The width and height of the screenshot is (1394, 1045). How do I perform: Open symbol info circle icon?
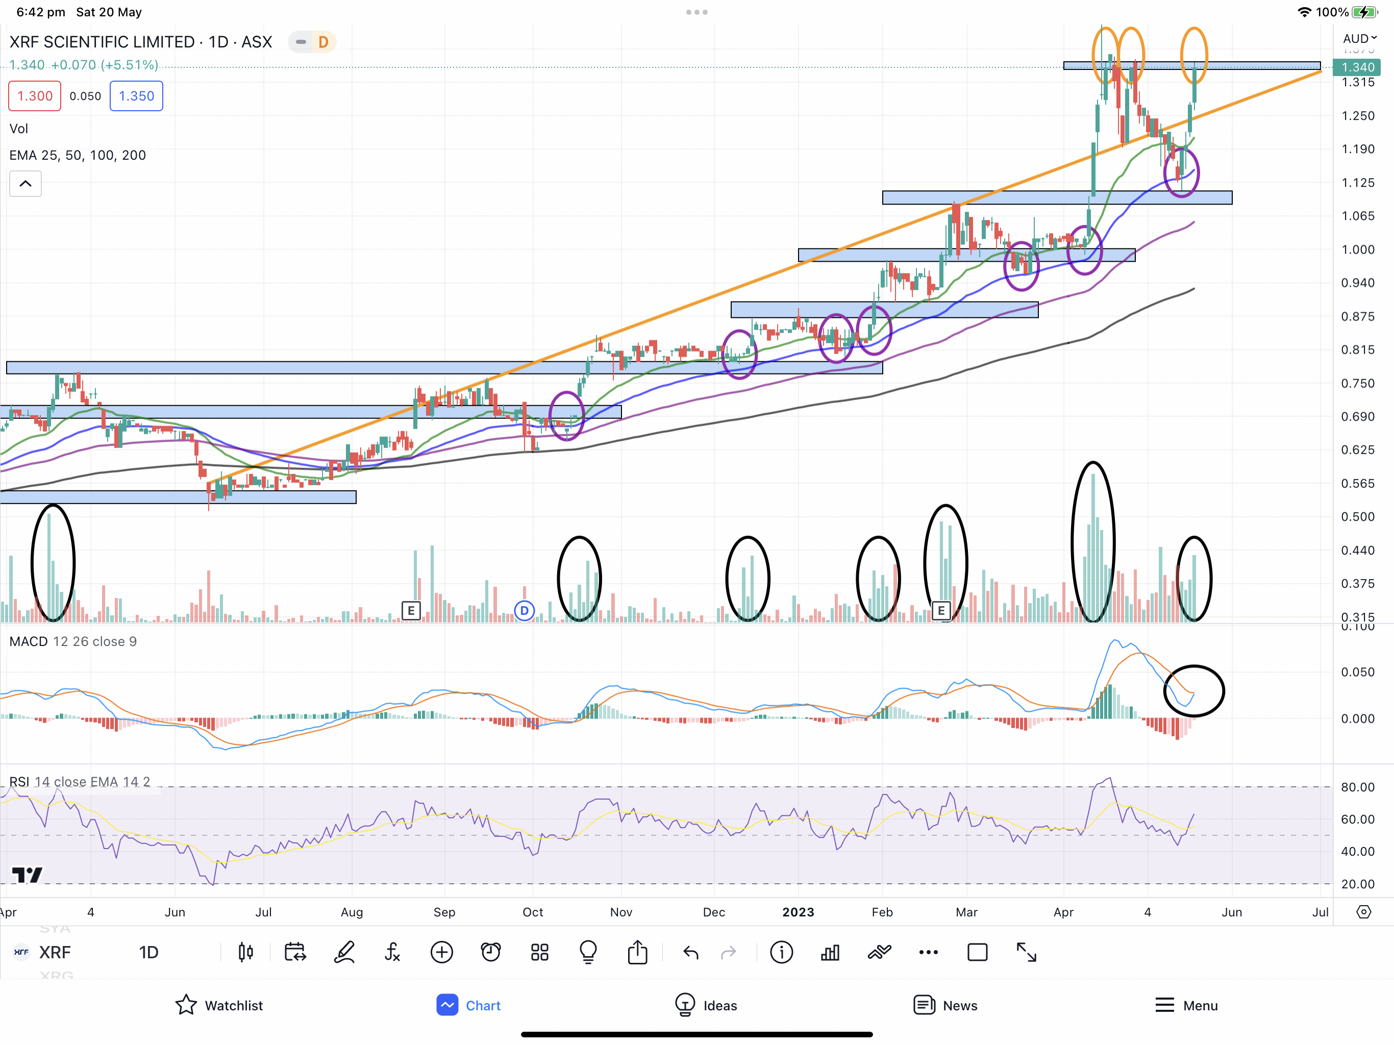[782, 952]
